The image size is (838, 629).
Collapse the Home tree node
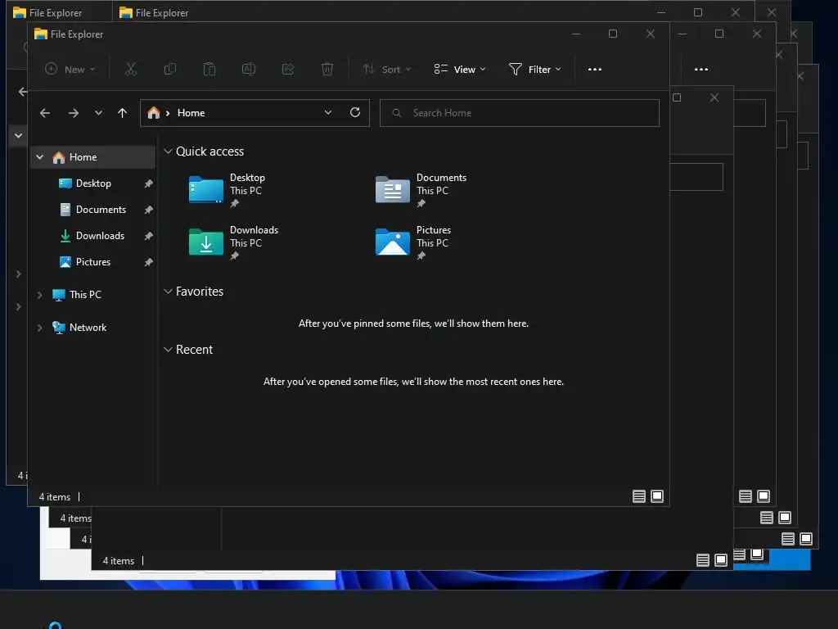click(39, 157)
